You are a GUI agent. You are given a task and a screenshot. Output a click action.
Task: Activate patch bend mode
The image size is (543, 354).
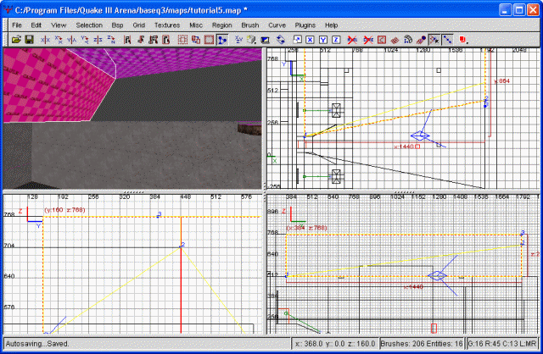408,40
